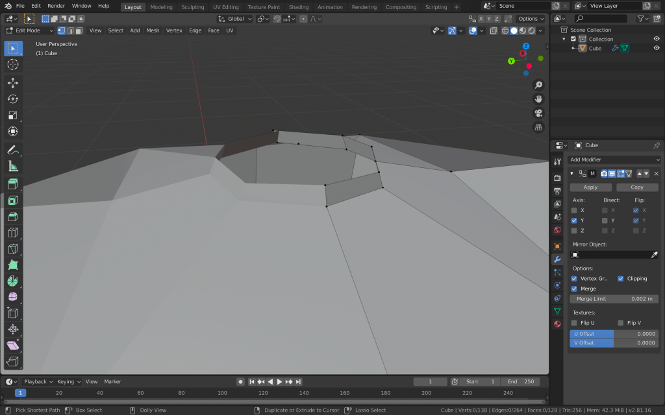
Task: Open the Mesh menu
Action: [153, 30]
